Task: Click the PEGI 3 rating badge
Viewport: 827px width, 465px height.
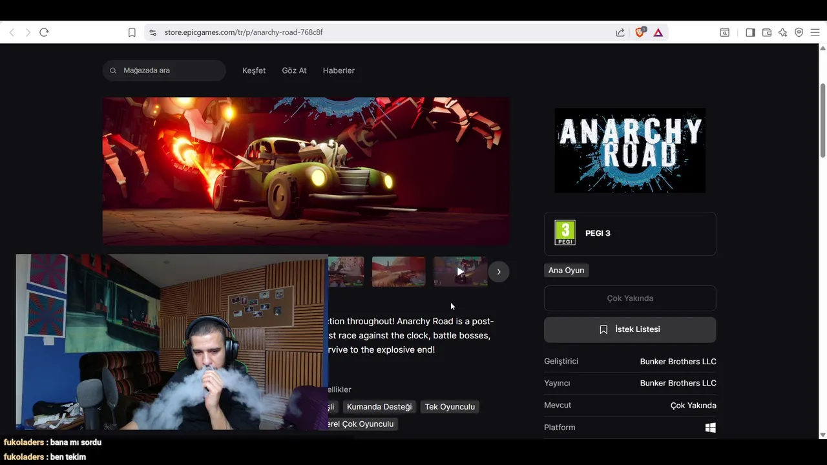Action: click(565, 233)
